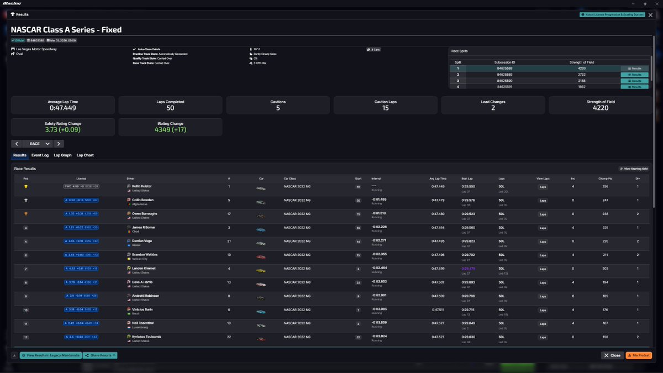Click Vinicius Burin's car thumbnail
This screenshot has width=663, height=373.
[x=261, y=311]
